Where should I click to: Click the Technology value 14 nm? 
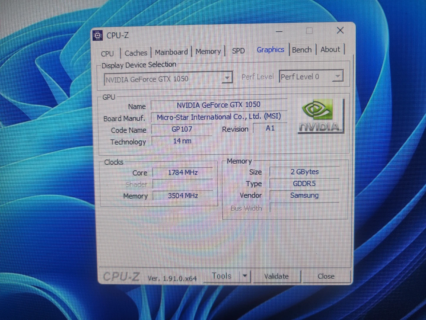[182, 141]
